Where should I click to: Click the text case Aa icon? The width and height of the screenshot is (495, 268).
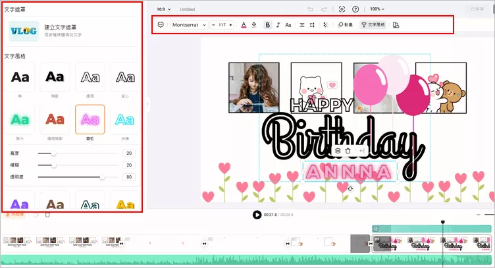pos(288,25)
